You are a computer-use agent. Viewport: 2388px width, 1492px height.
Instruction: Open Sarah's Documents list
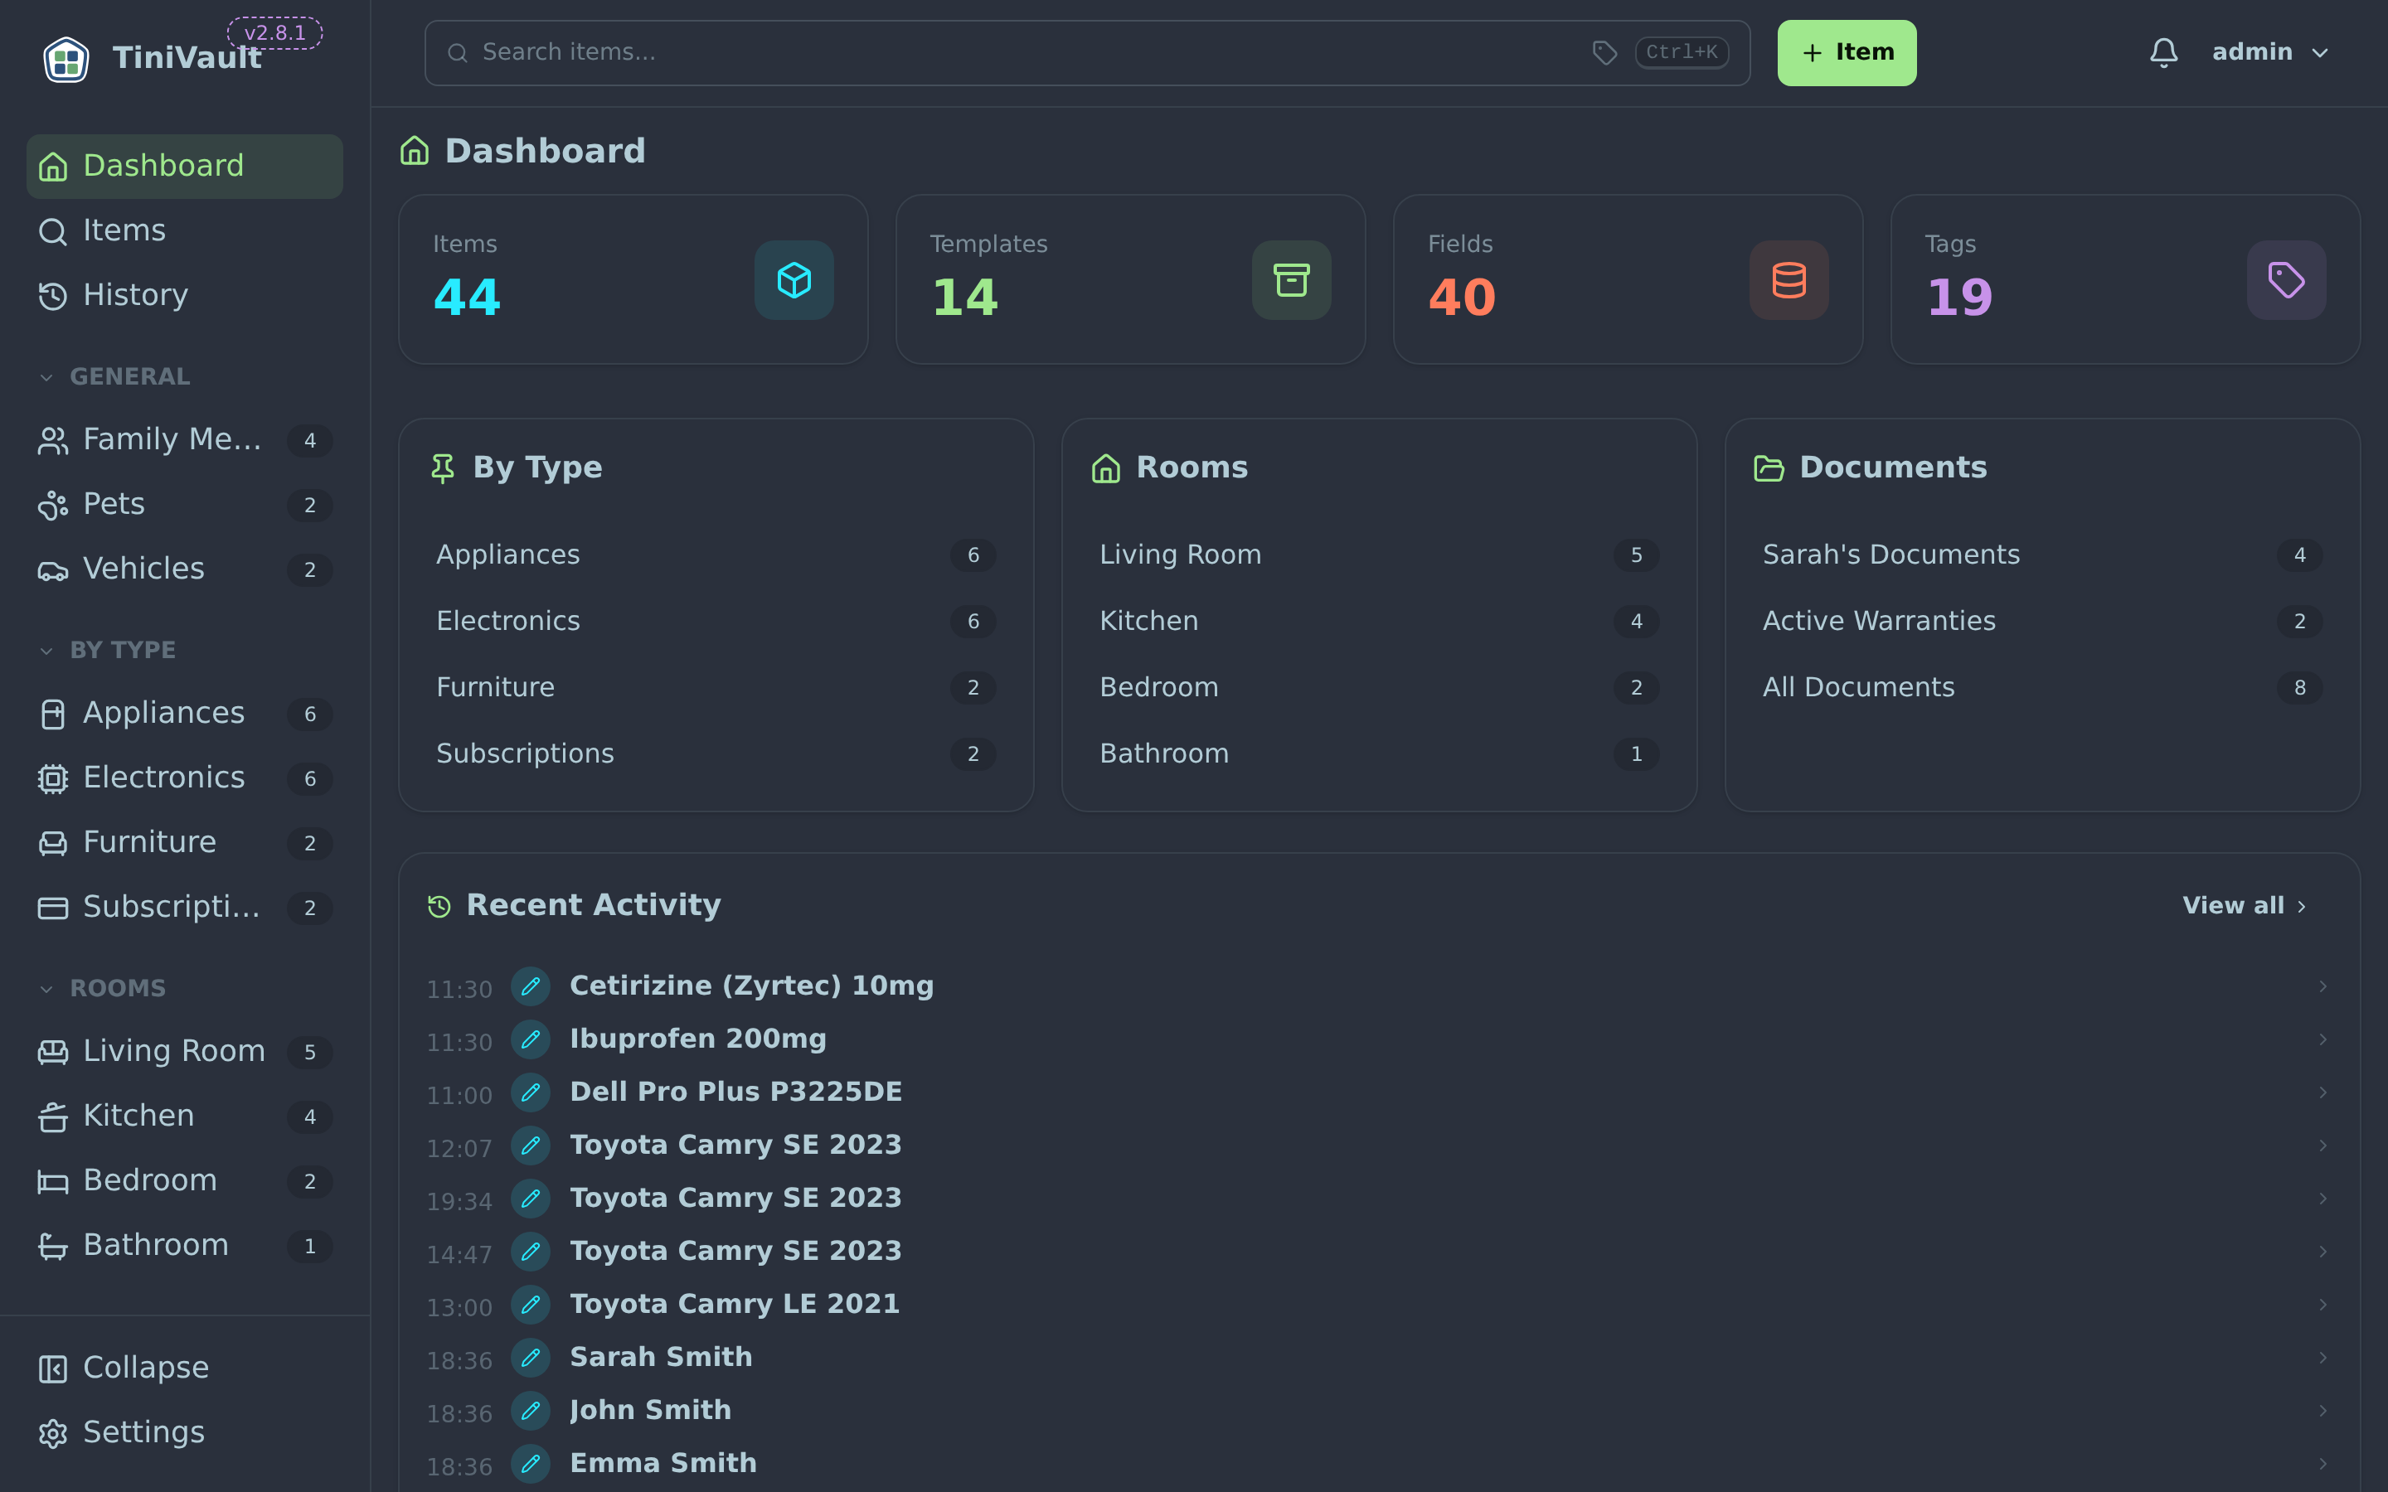pos(2041,555)
